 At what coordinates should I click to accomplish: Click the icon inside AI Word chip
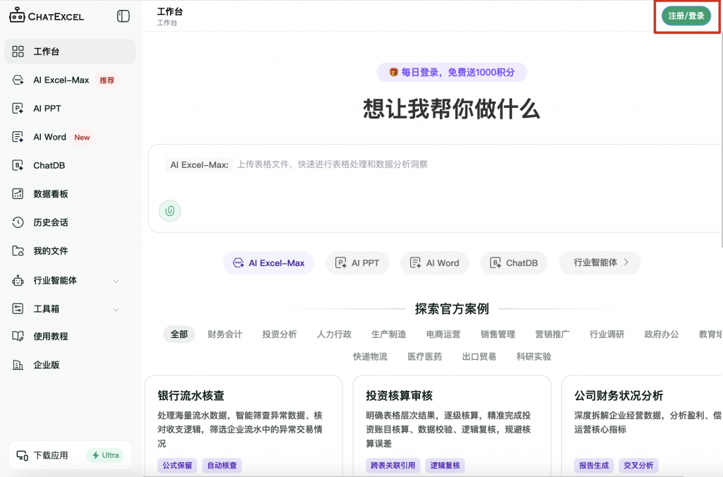(415, 262)
